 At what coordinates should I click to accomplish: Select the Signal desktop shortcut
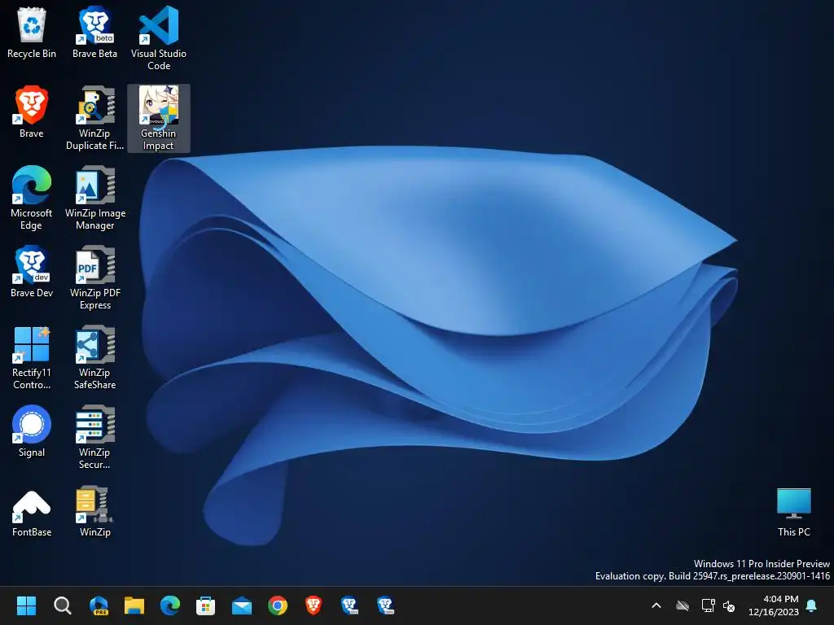tap(32, 431)
